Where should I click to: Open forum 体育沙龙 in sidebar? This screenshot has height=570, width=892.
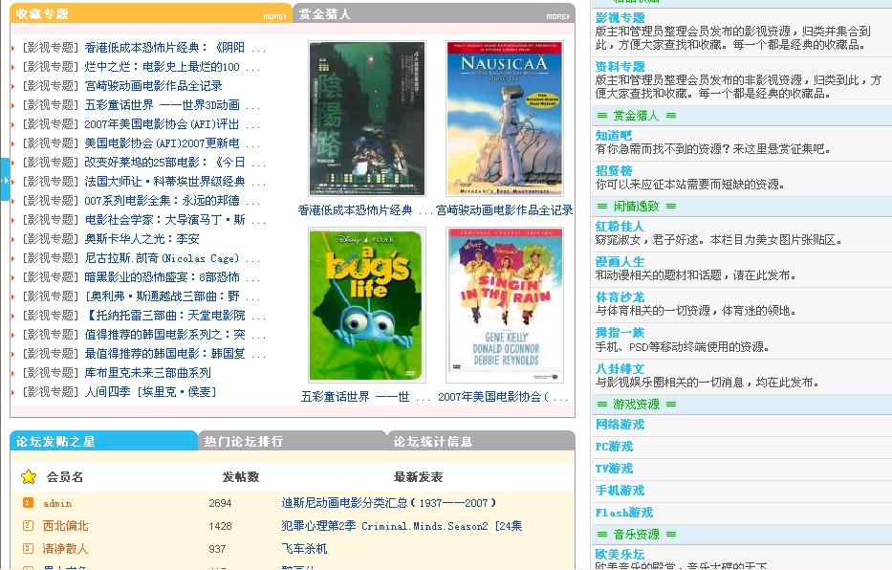point(620,296)
